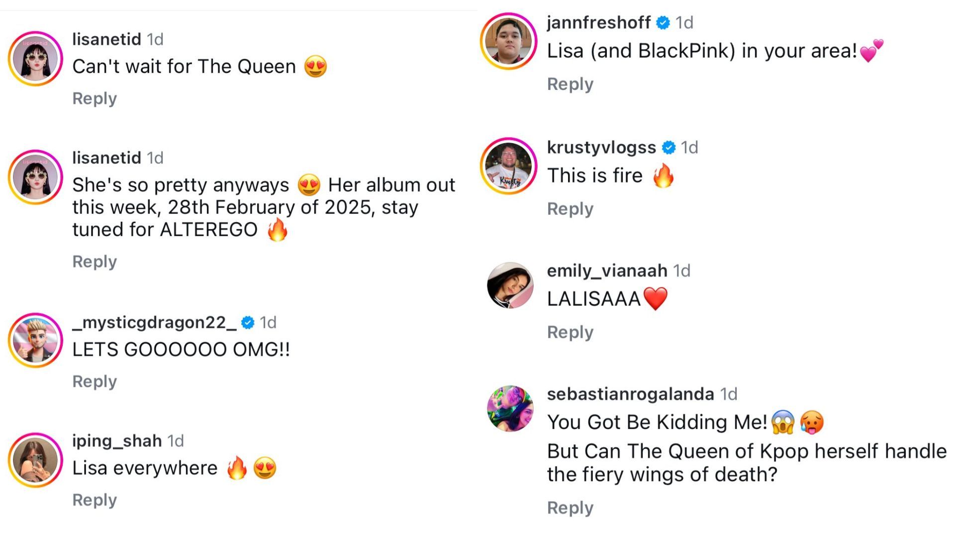Reply to "Lisa (and BlackPink) in your area!"
This screenshot has height=537, width=955.
click(x=570, y=84)
